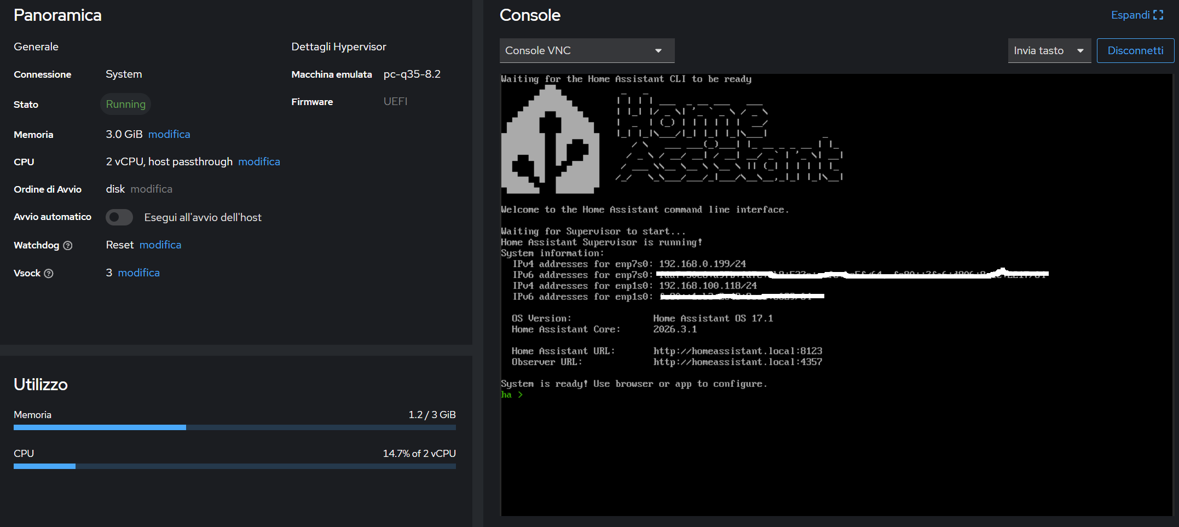Image resolution: width=1179 pixels, height=527 pixels.
Task: Click modifica next to Vsock value 3
Action: (x=139, y=273)
